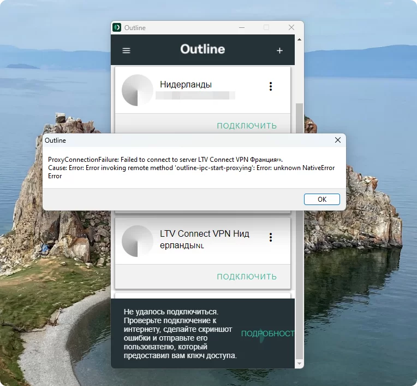Open options menu for the Нидерланды server

[271, 86]
